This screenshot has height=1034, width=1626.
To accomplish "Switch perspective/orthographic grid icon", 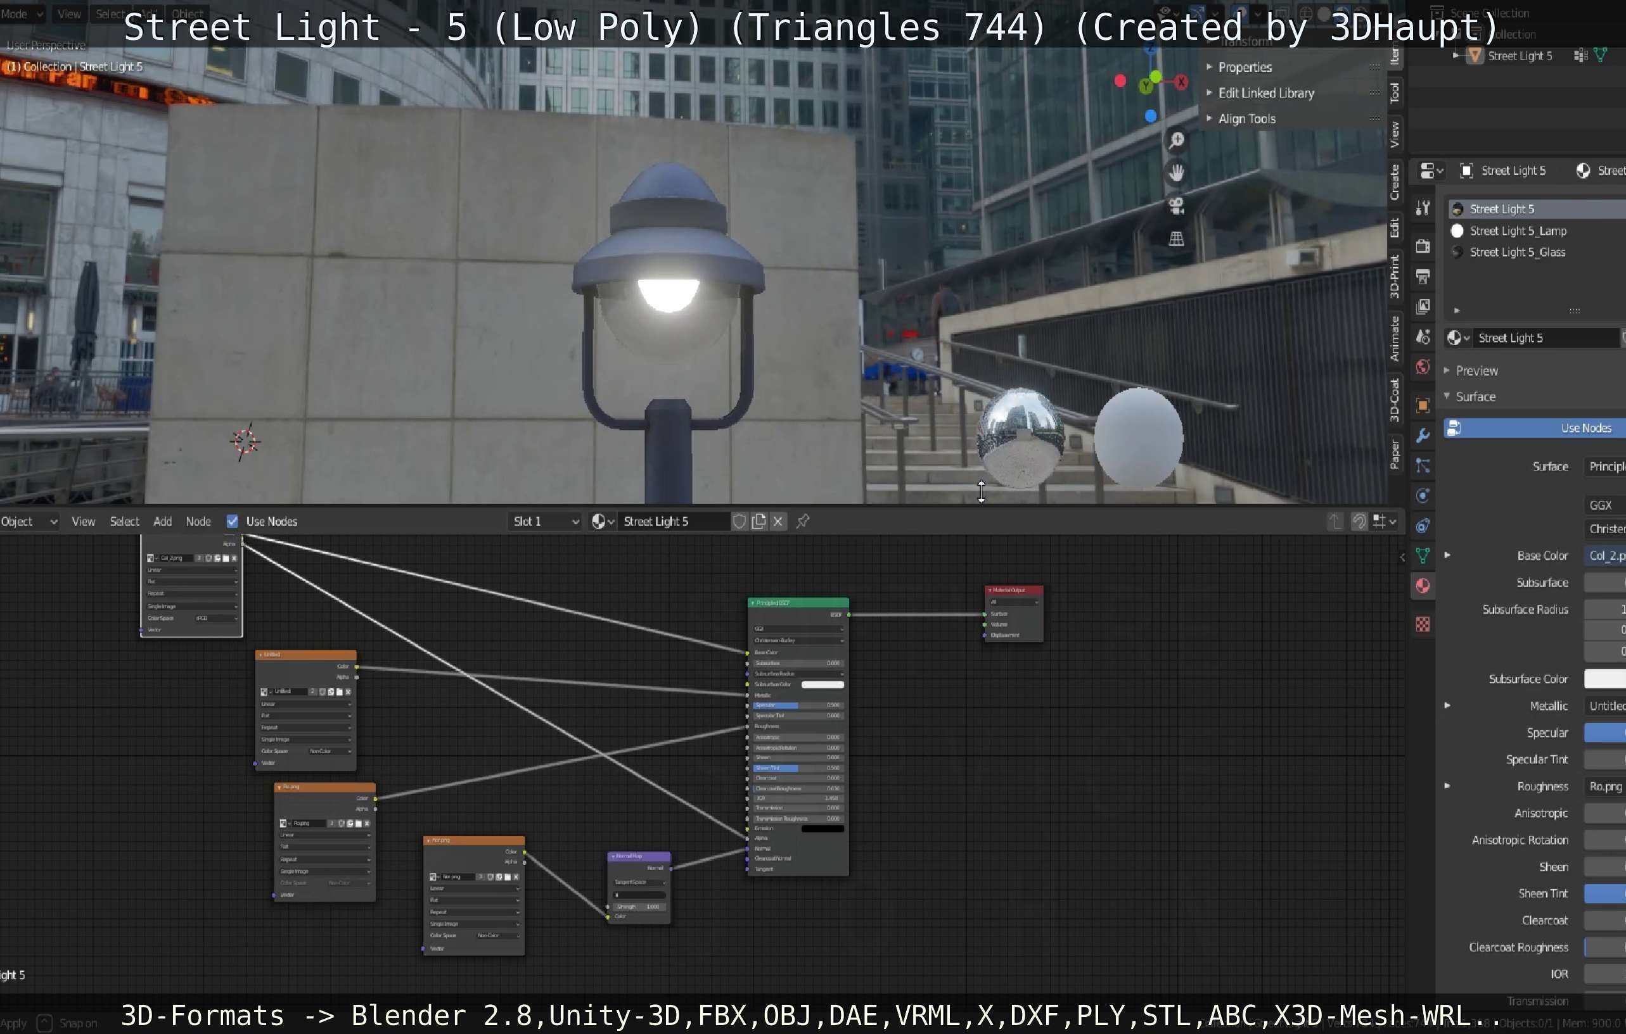I will 1176,238.
